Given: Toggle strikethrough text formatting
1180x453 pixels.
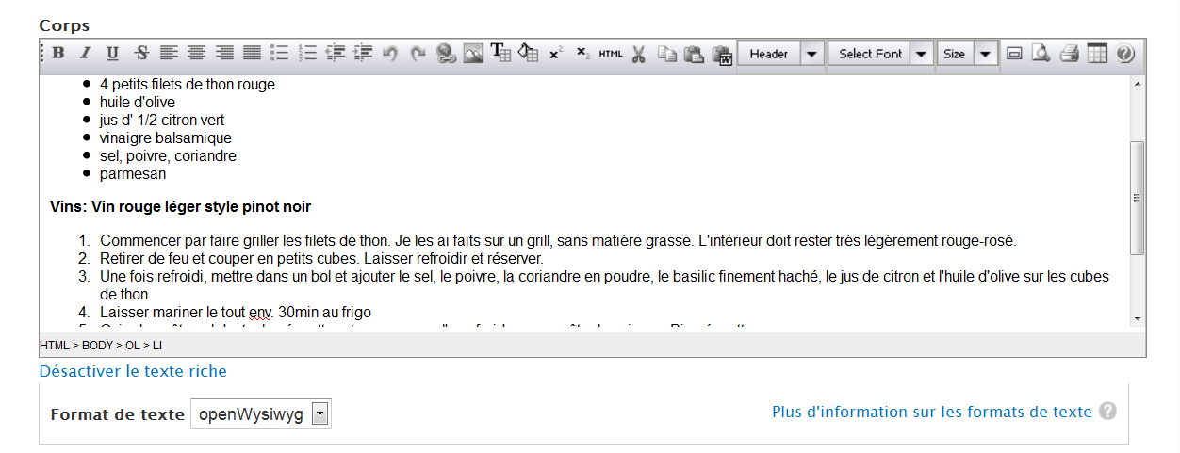Looking at the screenshot, I should (141, 54).
